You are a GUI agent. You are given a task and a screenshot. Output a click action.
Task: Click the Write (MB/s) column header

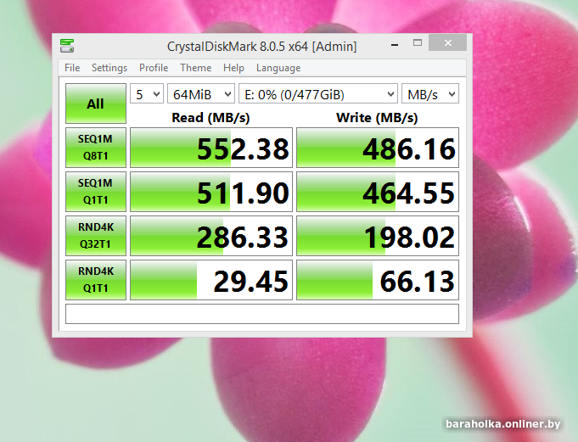(377, 117)
